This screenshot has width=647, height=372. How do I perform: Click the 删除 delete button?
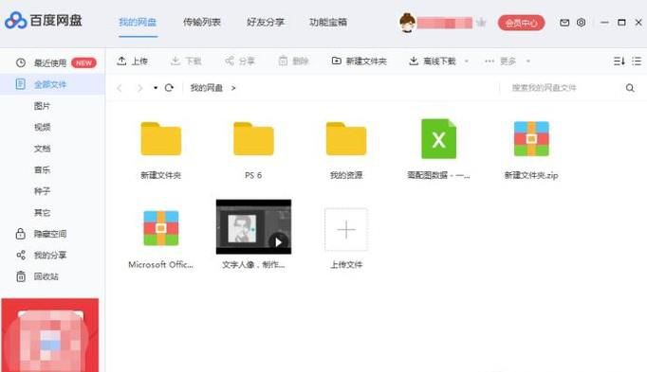coord(293,62)
